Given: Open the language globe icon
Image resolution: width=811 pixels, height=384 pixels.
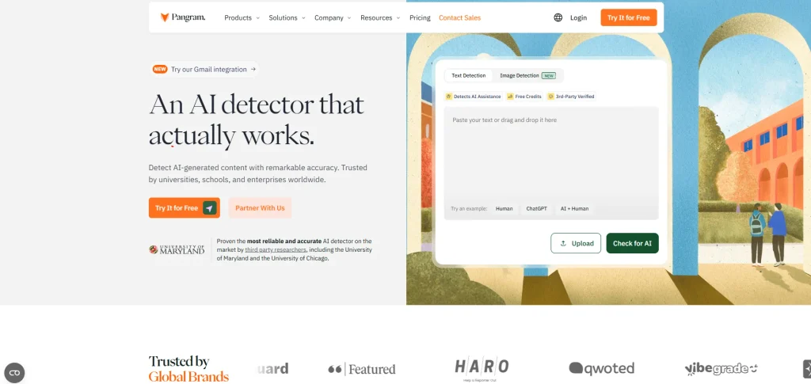Looking at the screenshot, I should pos(558,17).
